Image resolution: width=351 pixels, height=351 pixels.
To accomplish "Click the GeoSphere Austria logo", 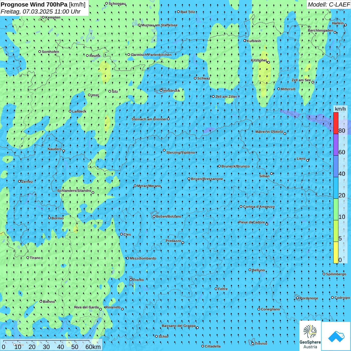I will coord(310,336).
